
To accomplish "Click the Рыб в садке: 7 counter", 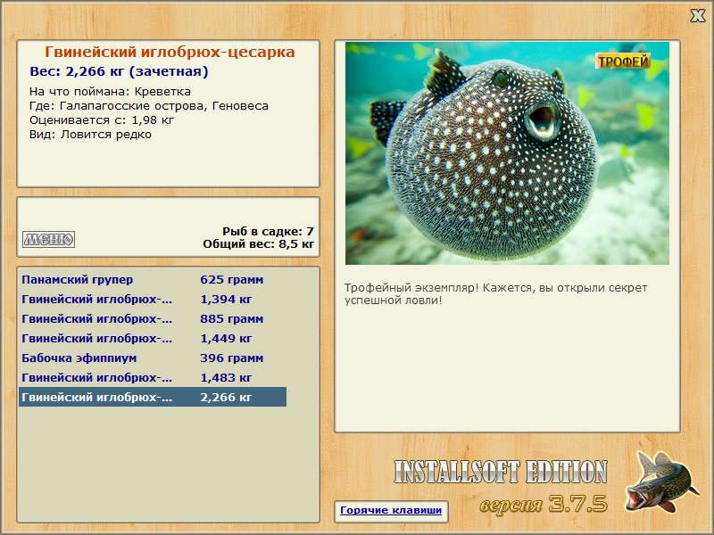I will pos(268,231).
